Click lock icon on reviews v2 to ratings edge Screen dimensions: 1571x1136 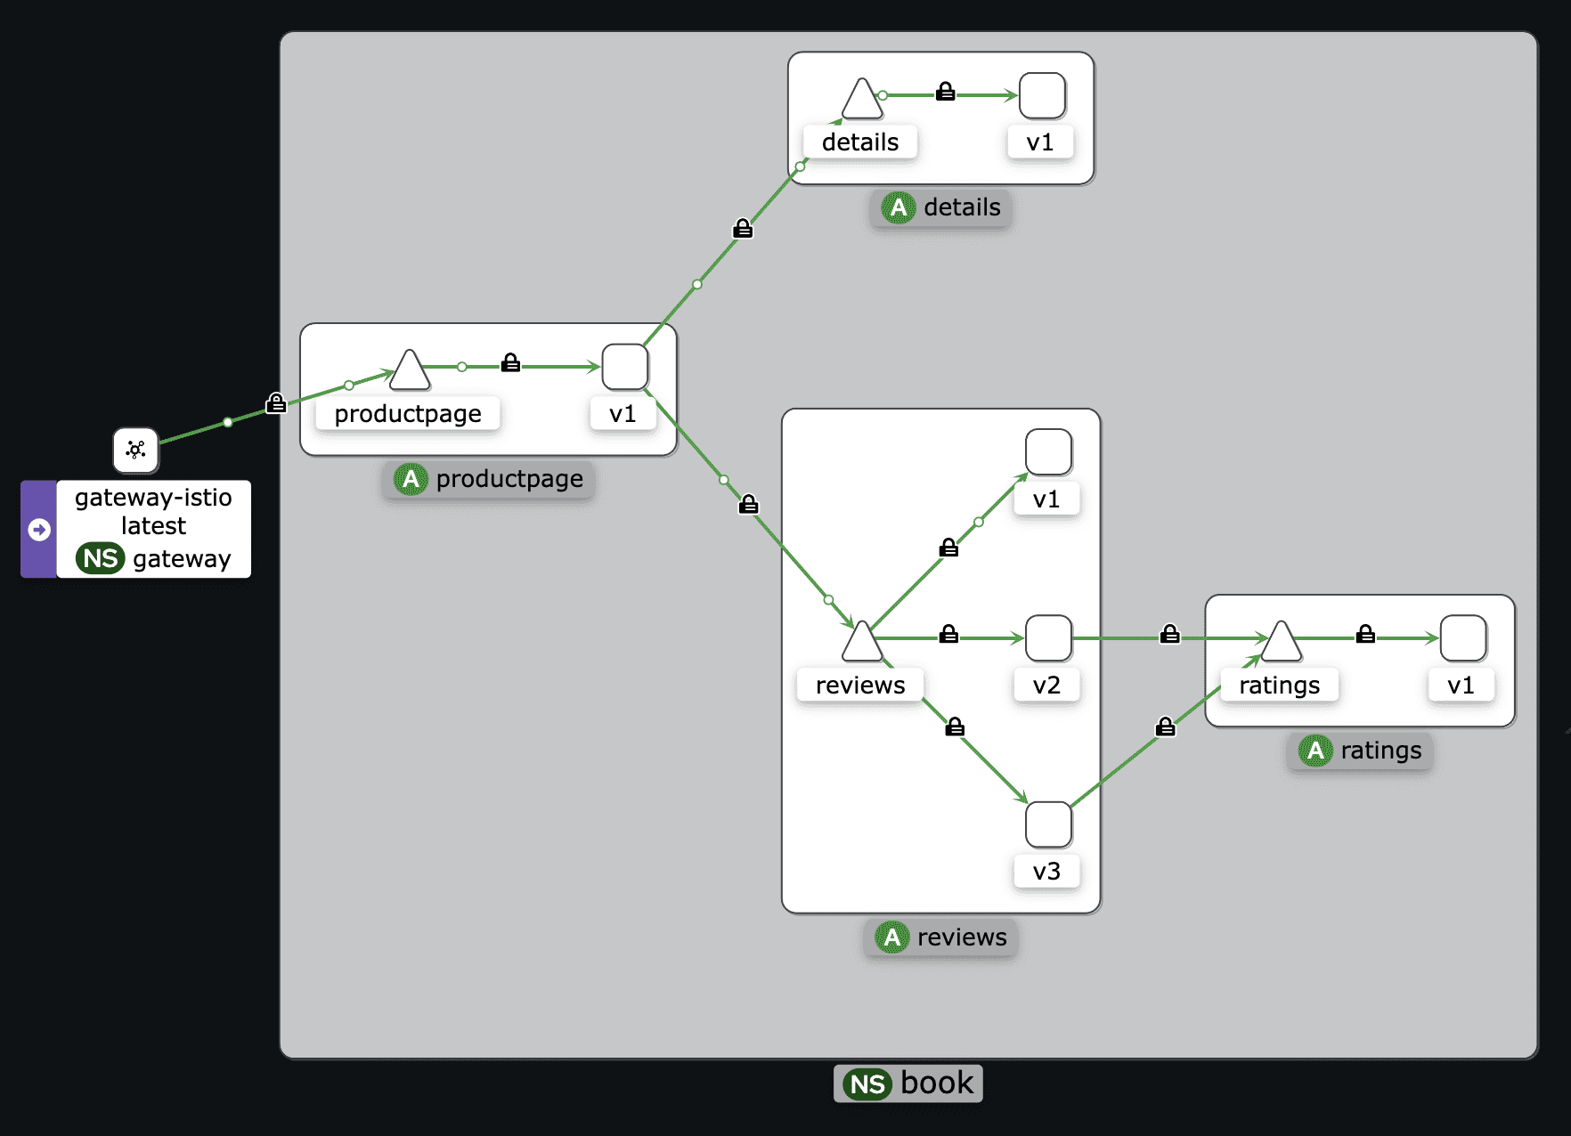pos(1170,634)
